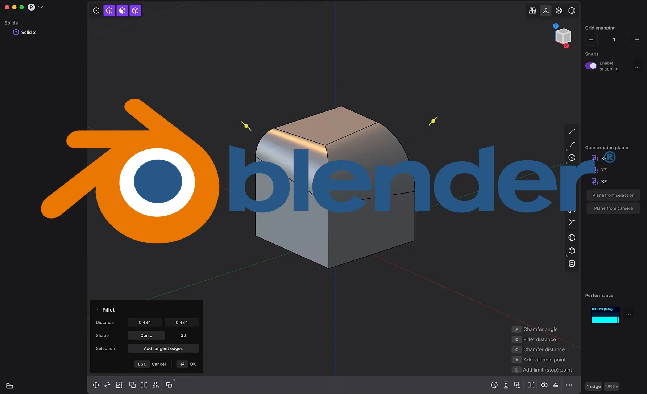The width and height of the screenshot is (647, 394).
Task: Choose G2 fillet shape
Action: (183, 335)
